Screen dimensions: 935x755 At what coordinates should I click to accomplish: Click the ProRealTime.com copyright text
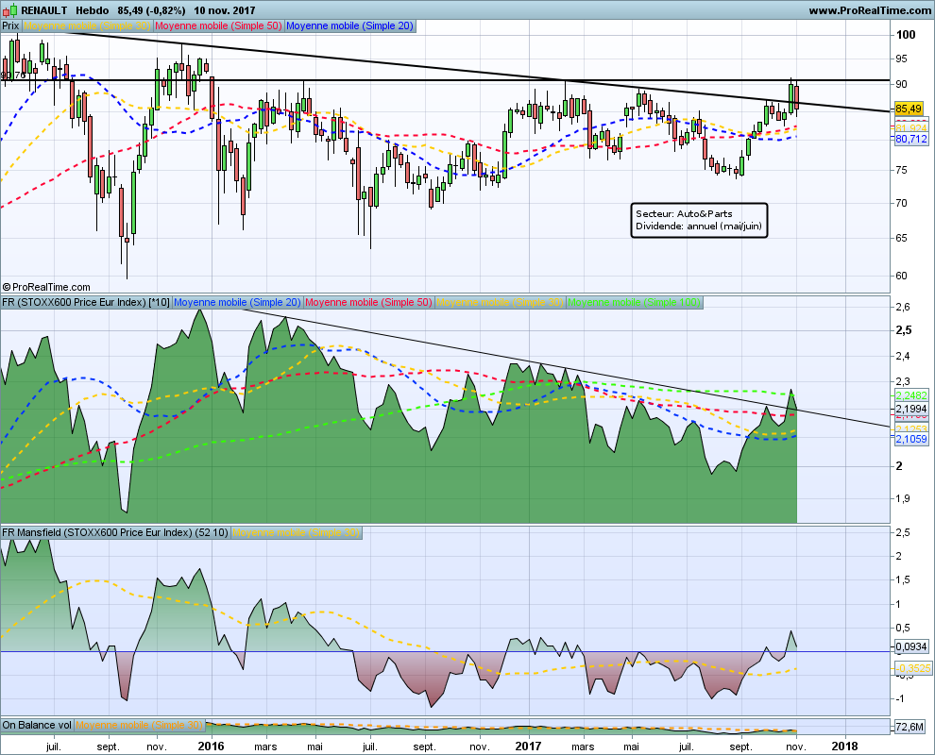(x=46, y=287)
